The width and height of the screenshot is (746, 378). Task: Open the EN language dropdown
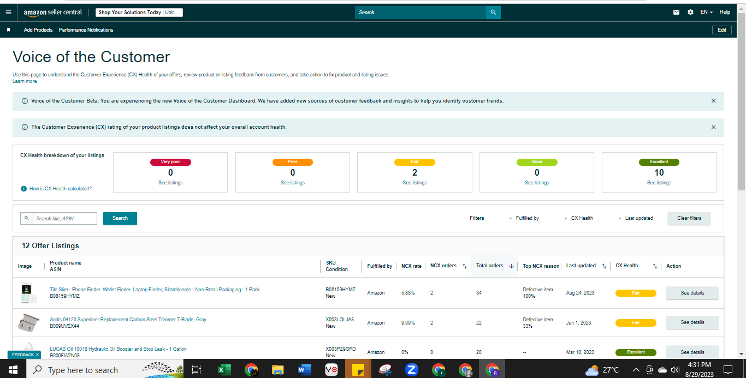pyautogui.click(x=707, y=12)
